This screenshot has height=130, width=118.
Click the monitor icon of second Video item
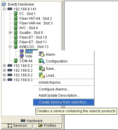21,56
